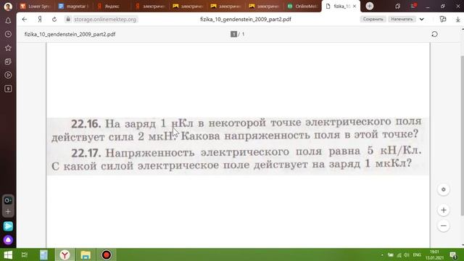Go back to the previous page

coord(25,20)
